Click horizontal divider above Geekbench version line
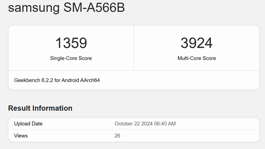 point(134,71)
